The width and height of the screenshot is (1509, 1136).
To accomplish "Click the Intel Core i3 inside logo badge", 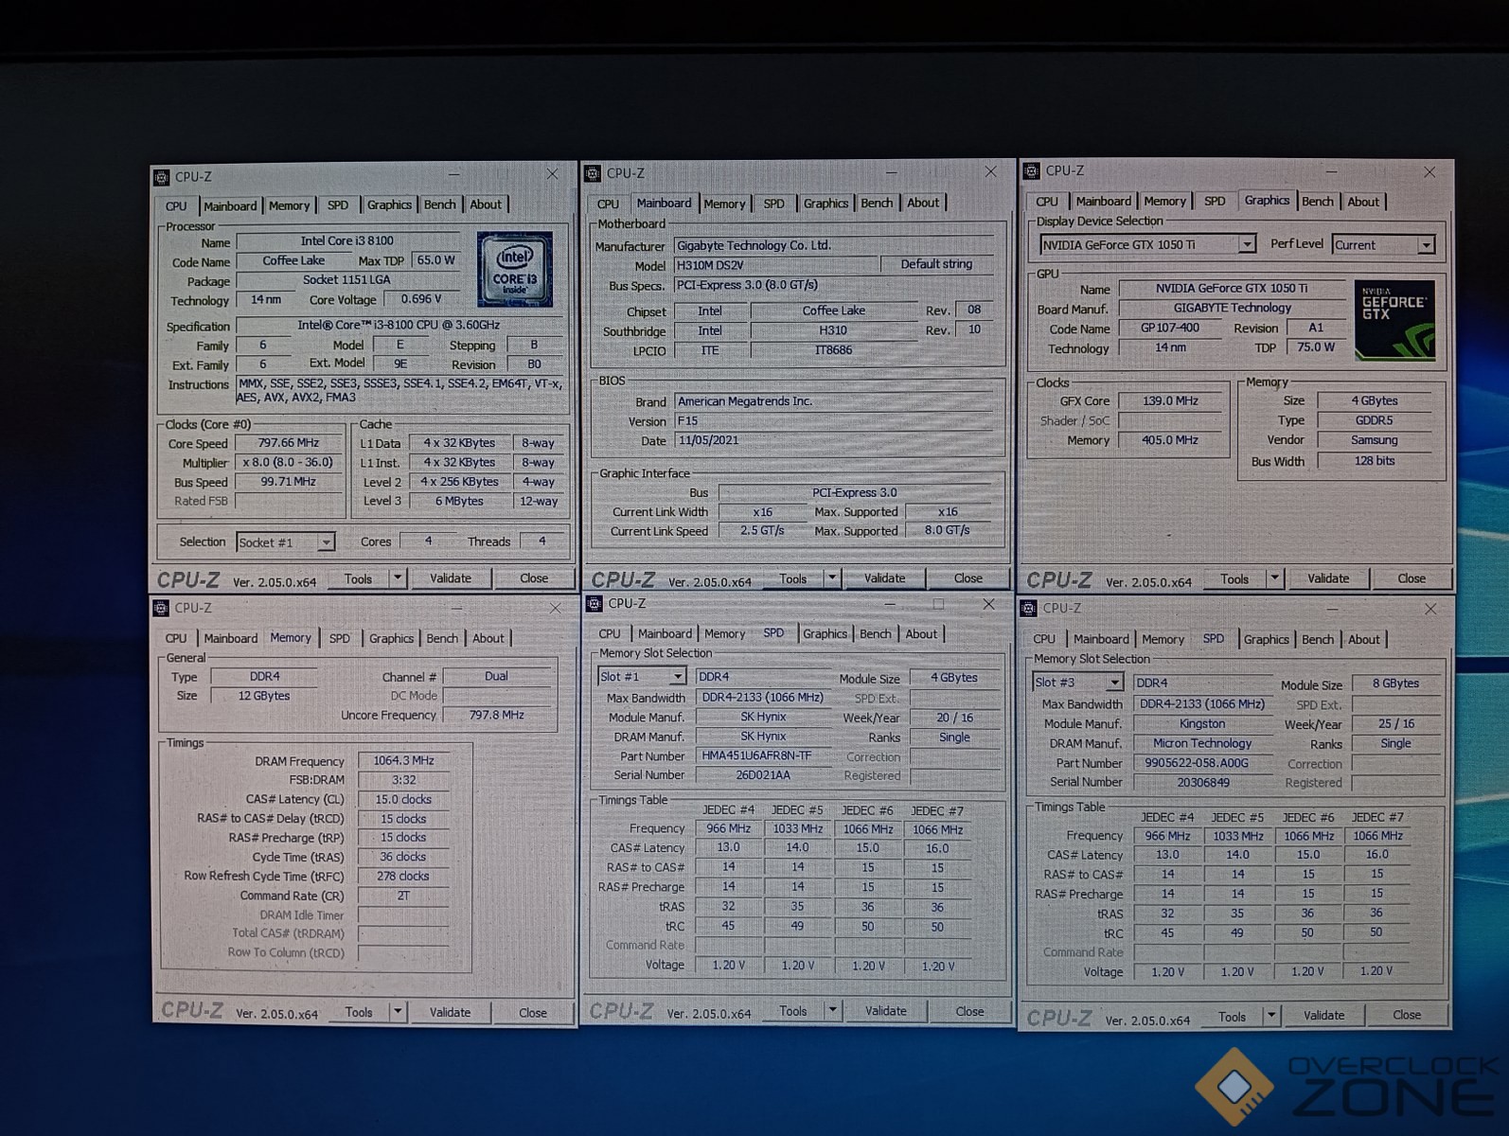I will pos(514,269).
